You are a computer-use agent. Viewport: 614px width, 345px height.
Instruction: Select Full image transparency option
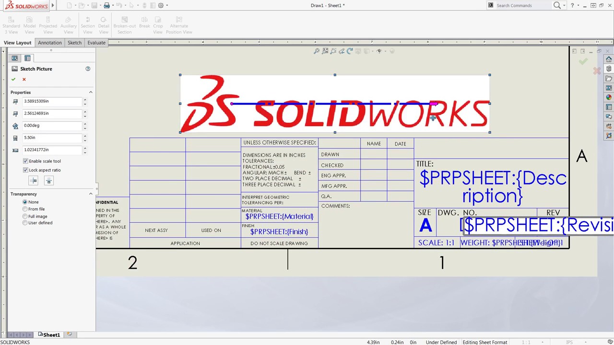[x=25, y=216]
